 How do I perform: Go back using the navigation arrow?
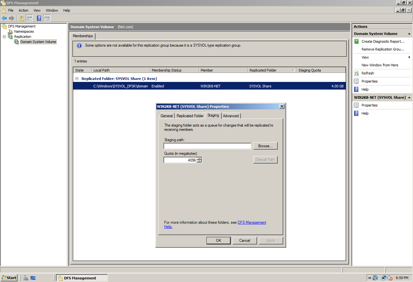[x=4, y=18]
